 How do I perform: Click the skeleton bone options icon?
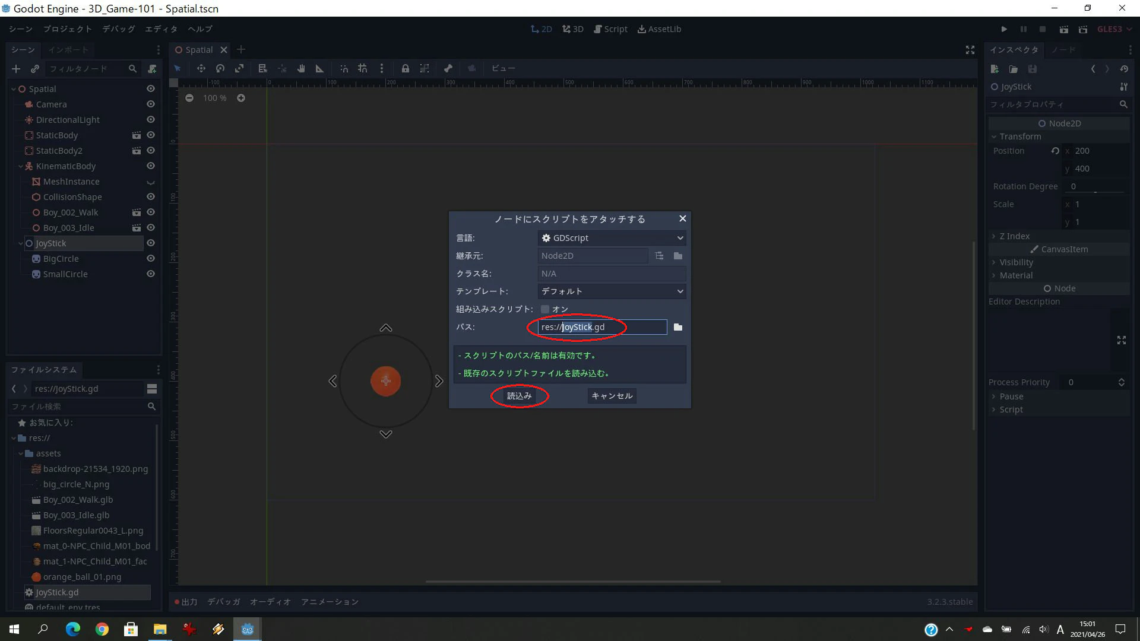pyautogui.click(x=448, y=68)
